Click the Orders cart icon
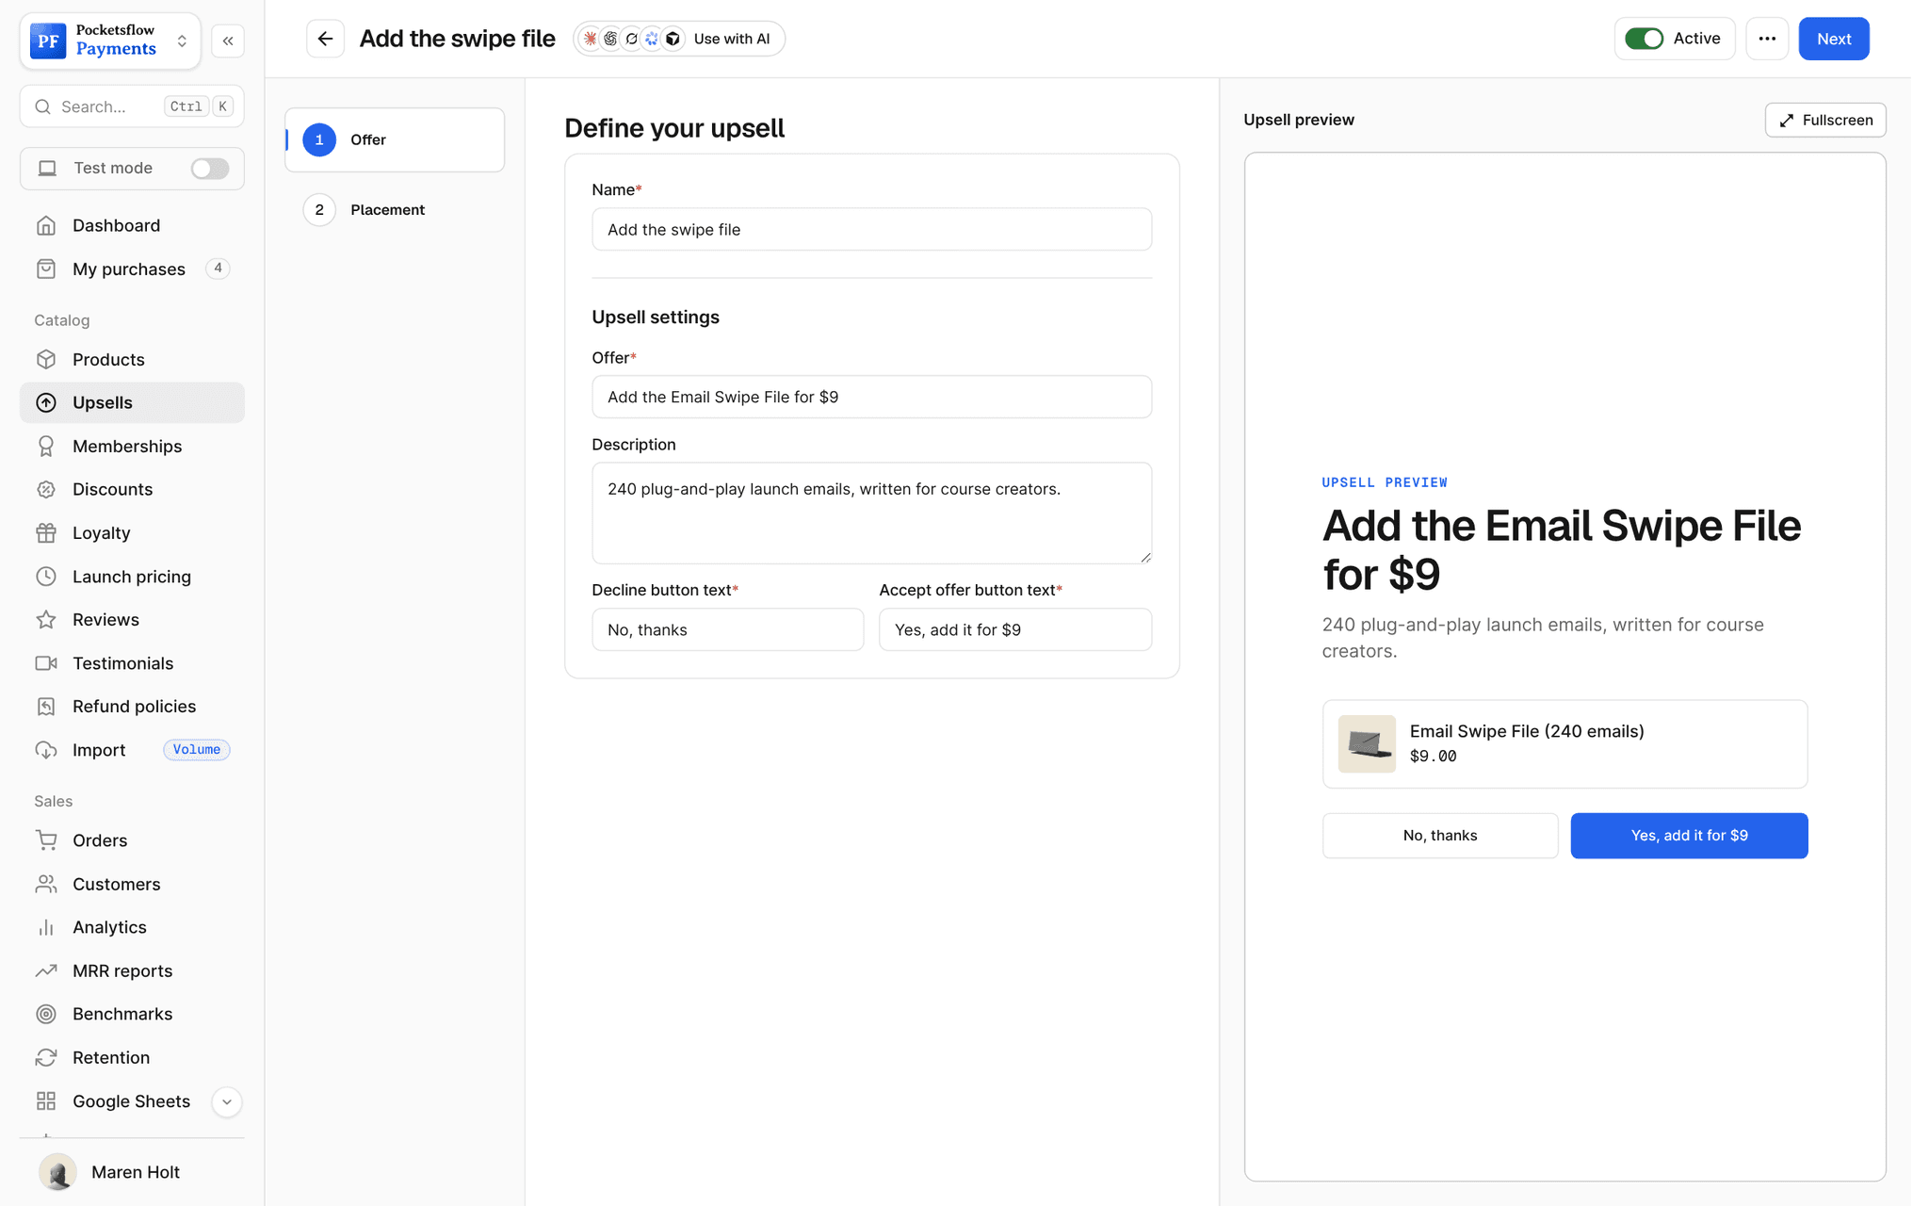Screen dimensions: 1929x1206 click(46, 839)
